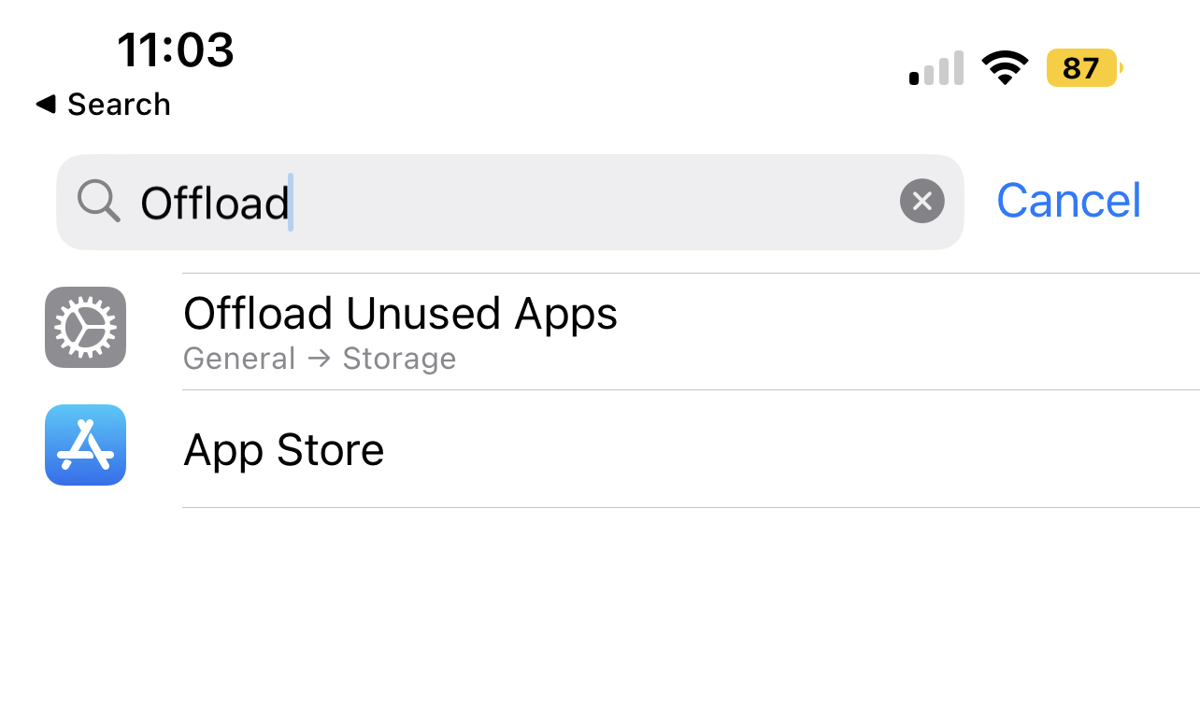This screenshot has width=1200, height=706.
Task: Tap the back triangle beside Search
Action: 46,105
